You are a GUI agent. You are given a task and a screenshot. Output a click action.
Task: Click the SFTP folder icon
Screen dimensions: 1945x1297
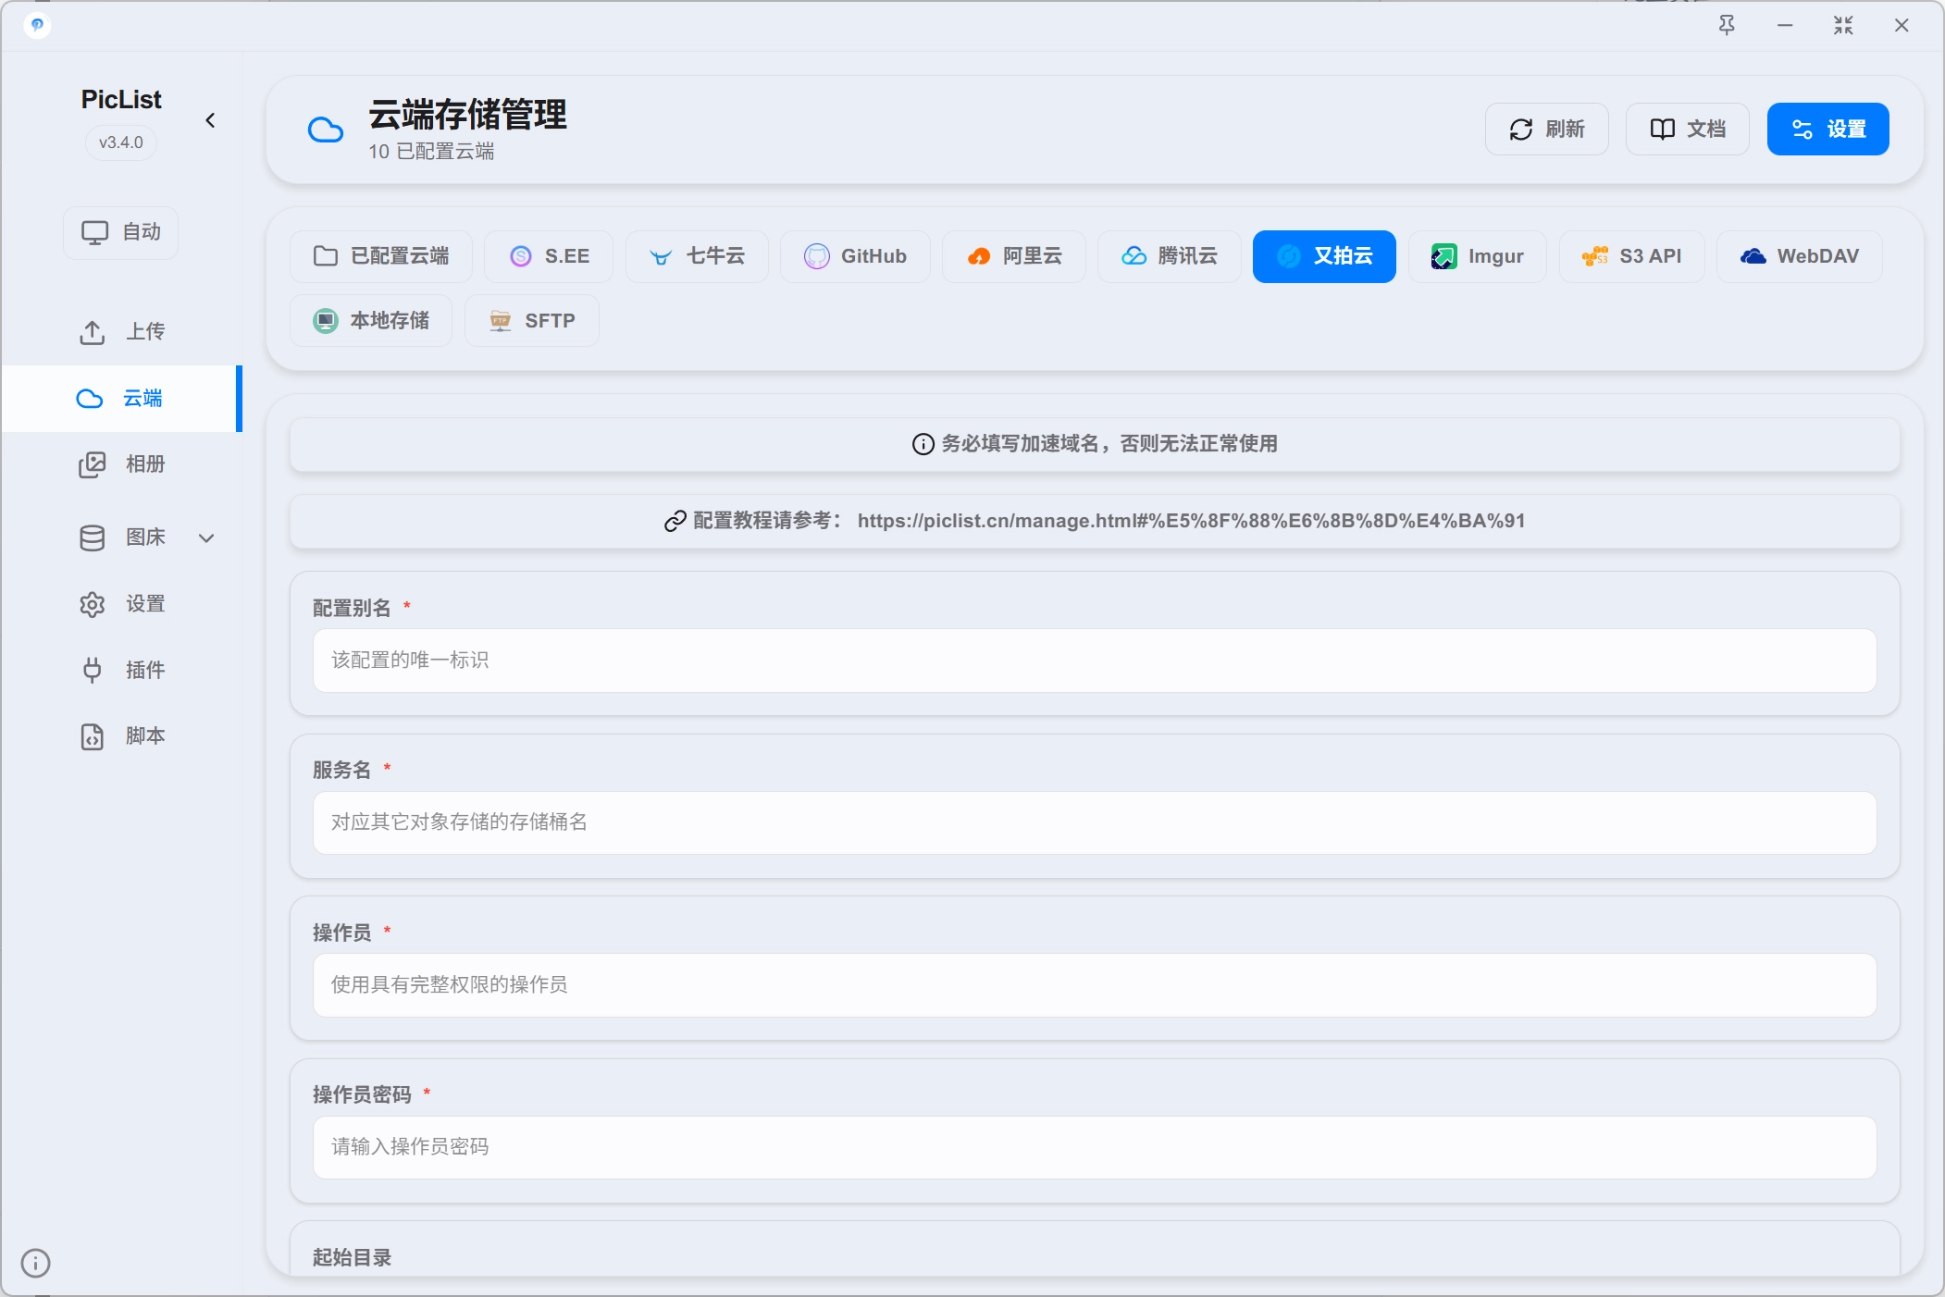point(501,321)
